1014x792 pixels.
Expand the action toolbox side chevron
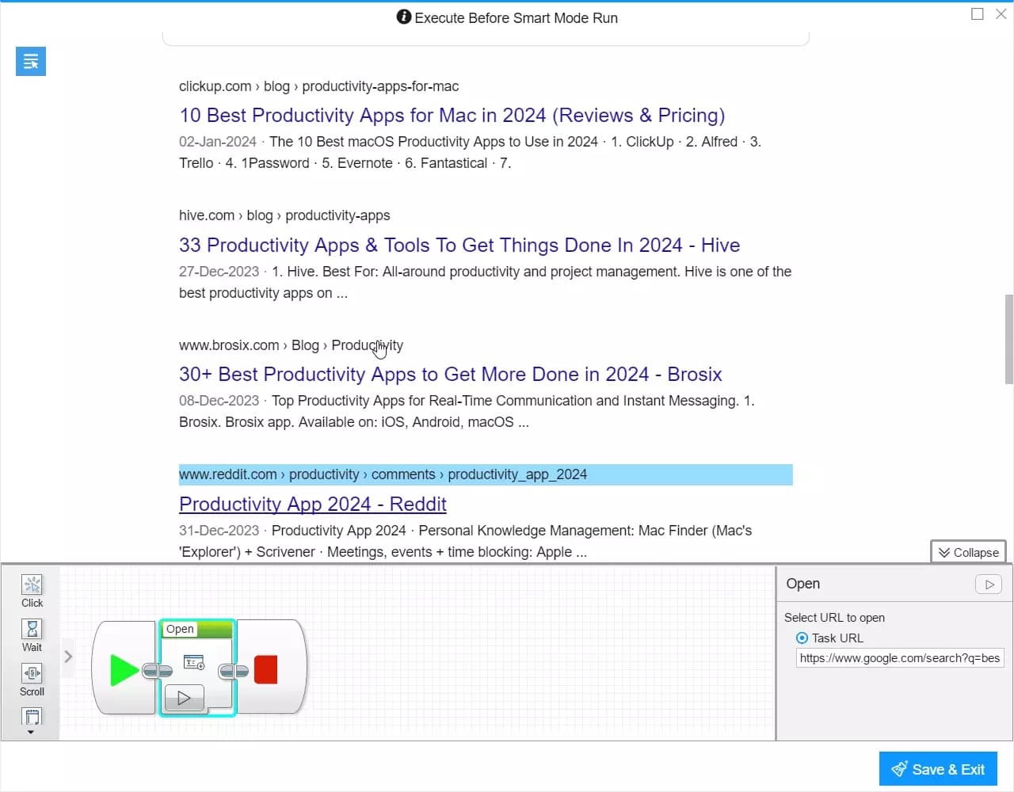pyautogui.click(x=68, y=657)
